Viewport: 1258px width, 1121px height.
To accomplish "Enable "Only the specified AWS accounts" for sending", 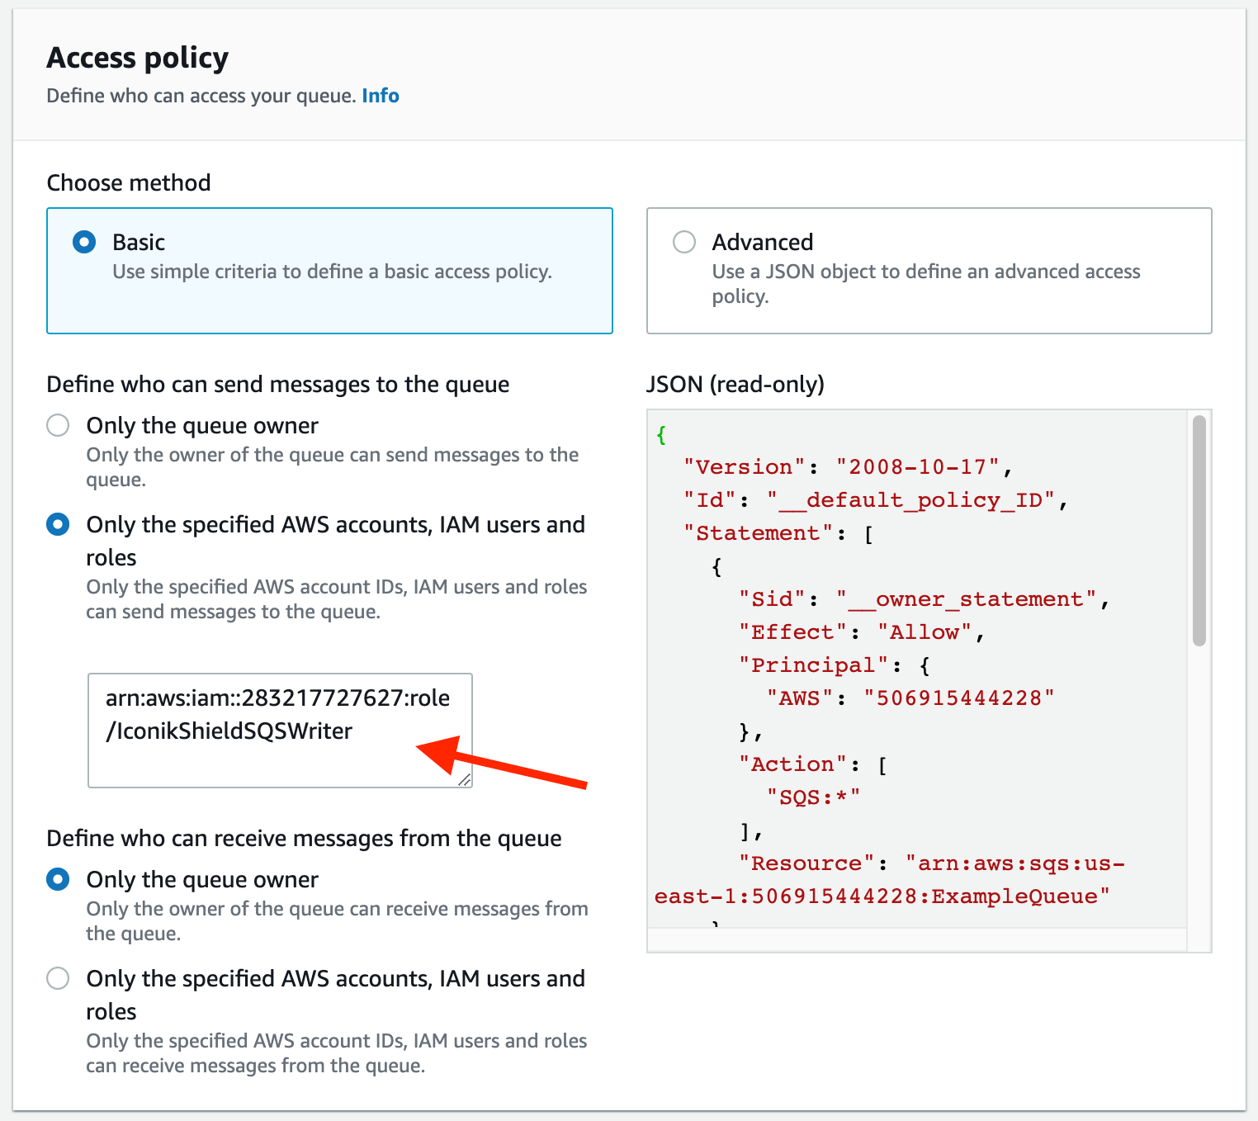I will (x=58, y=524).
